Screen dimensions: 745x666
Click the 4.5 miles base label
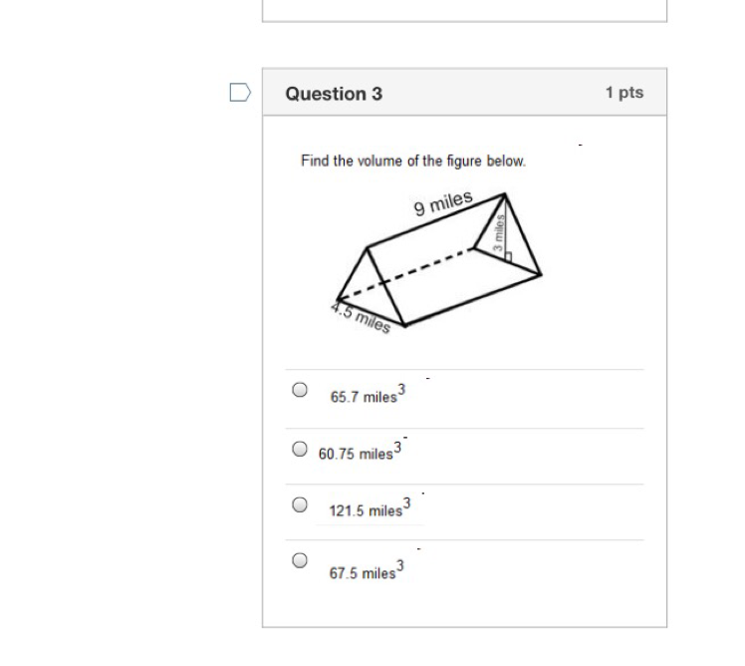360,318
